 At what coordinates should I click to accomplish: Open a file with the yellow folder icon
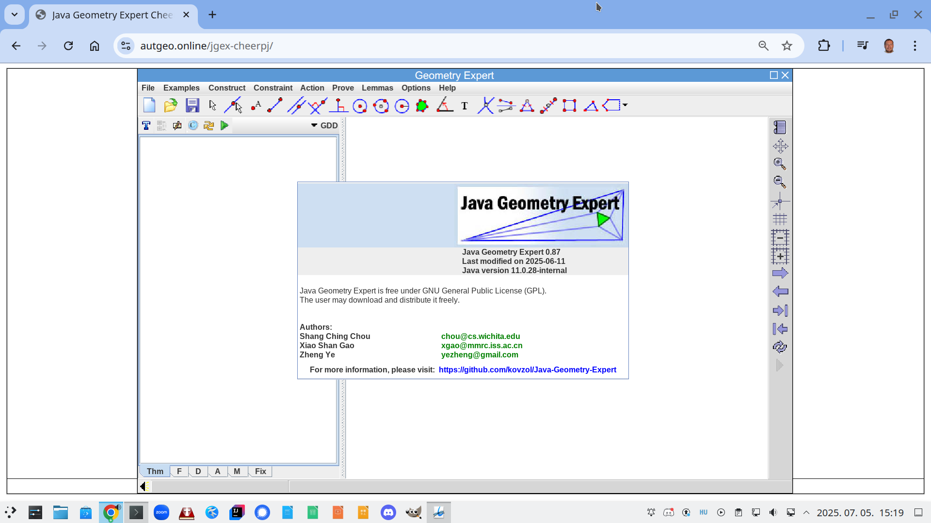(171, 105)
